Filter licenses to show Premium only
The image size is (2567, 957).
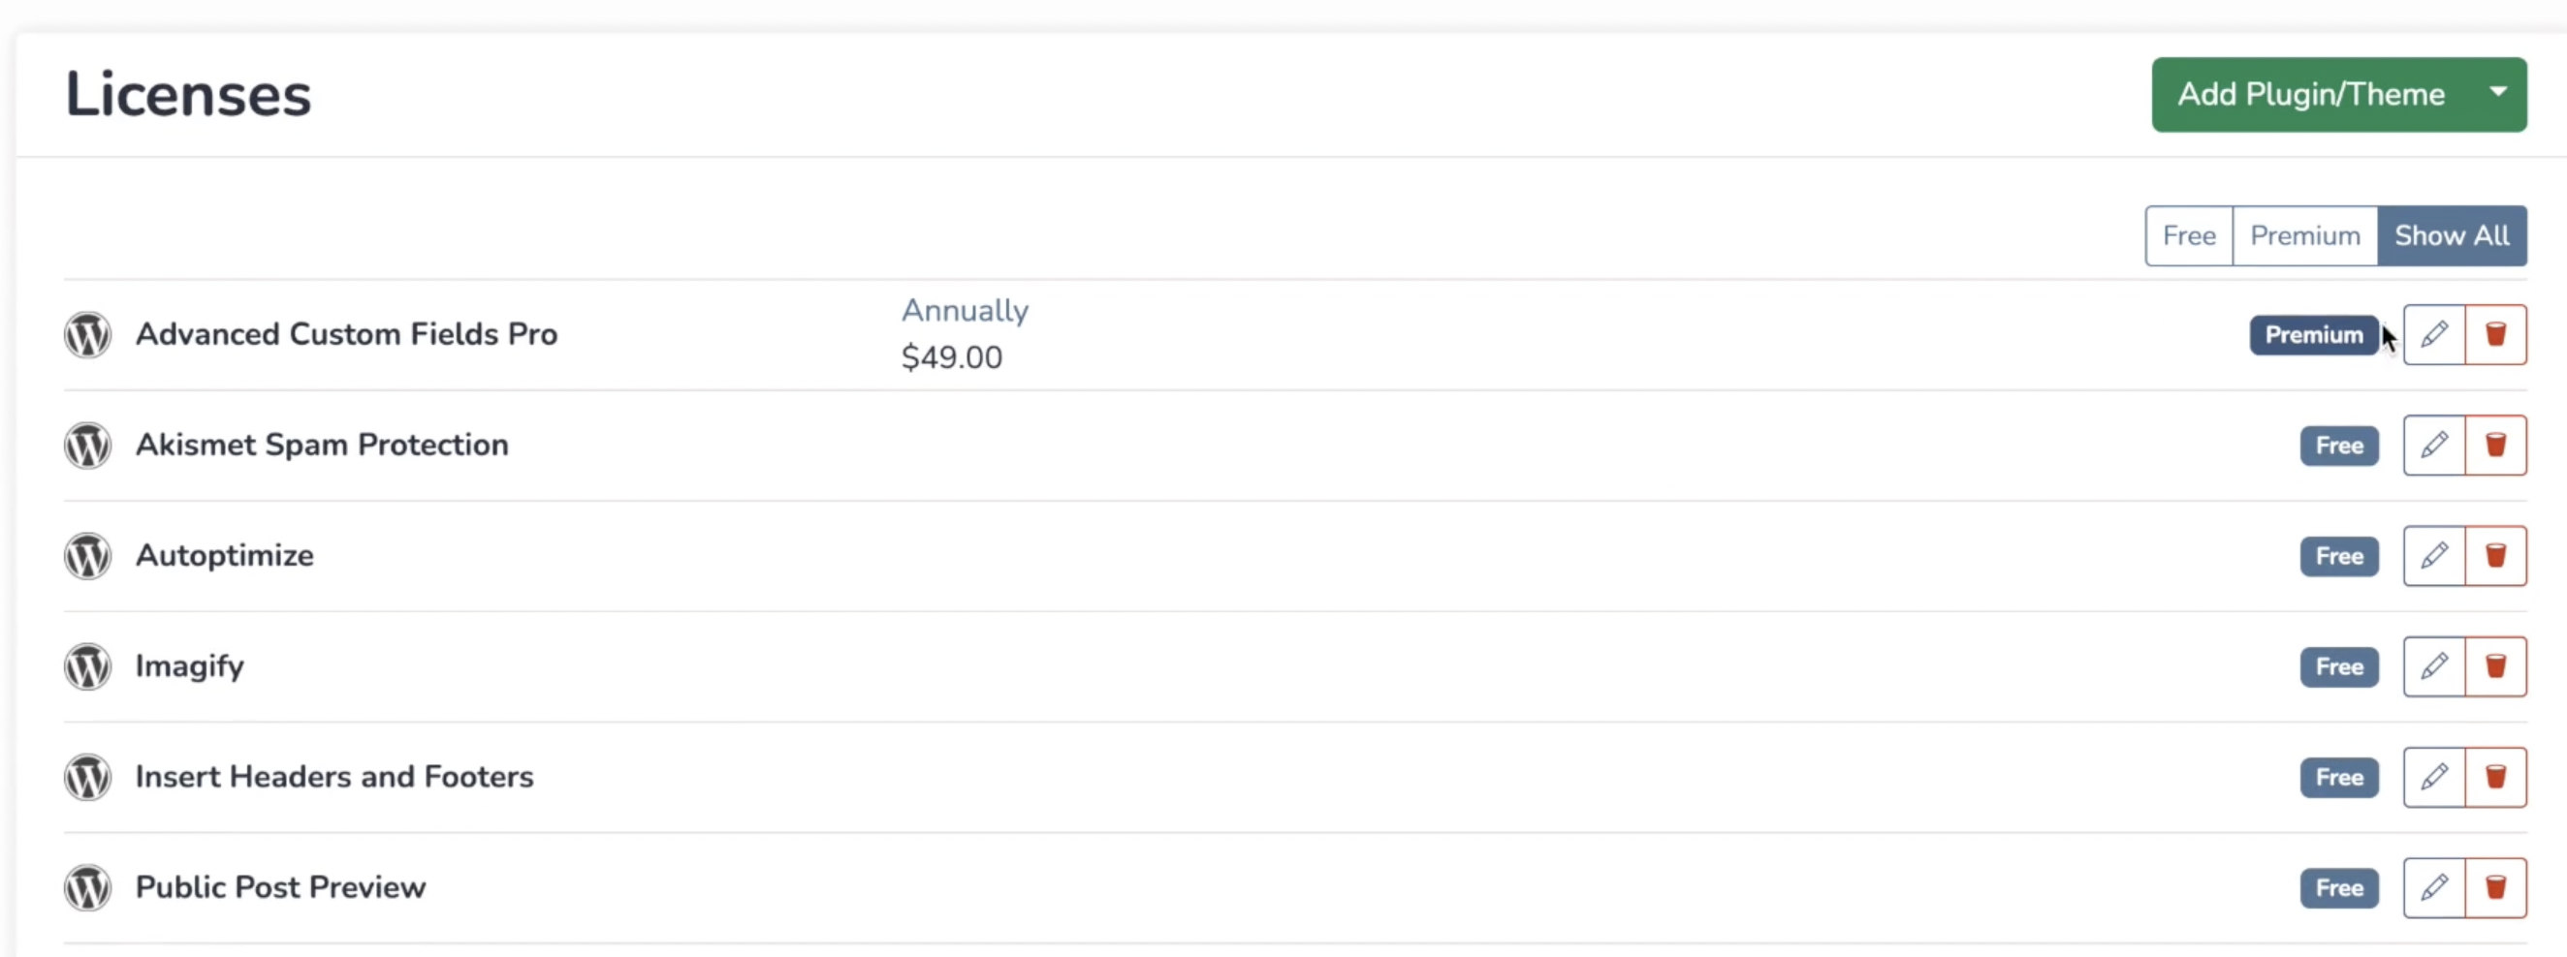point(2305,236)
